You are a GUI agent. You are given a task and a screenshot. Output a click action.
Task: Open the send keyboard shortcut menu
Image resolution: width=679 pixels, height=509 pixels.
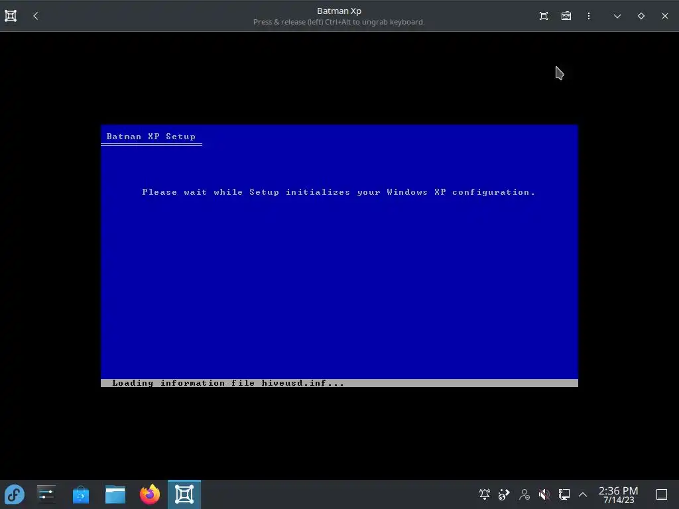(x=566, y=16)
